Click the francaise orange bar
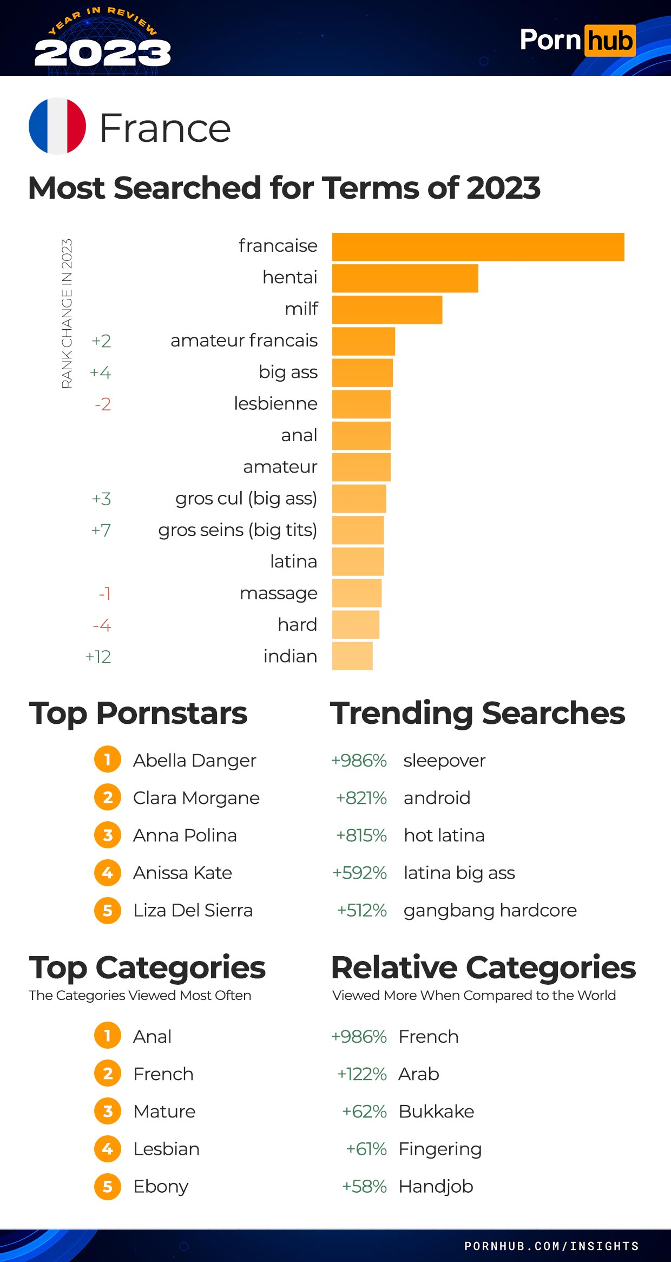Screen dimensions: 671x1262 coord(478,247)
